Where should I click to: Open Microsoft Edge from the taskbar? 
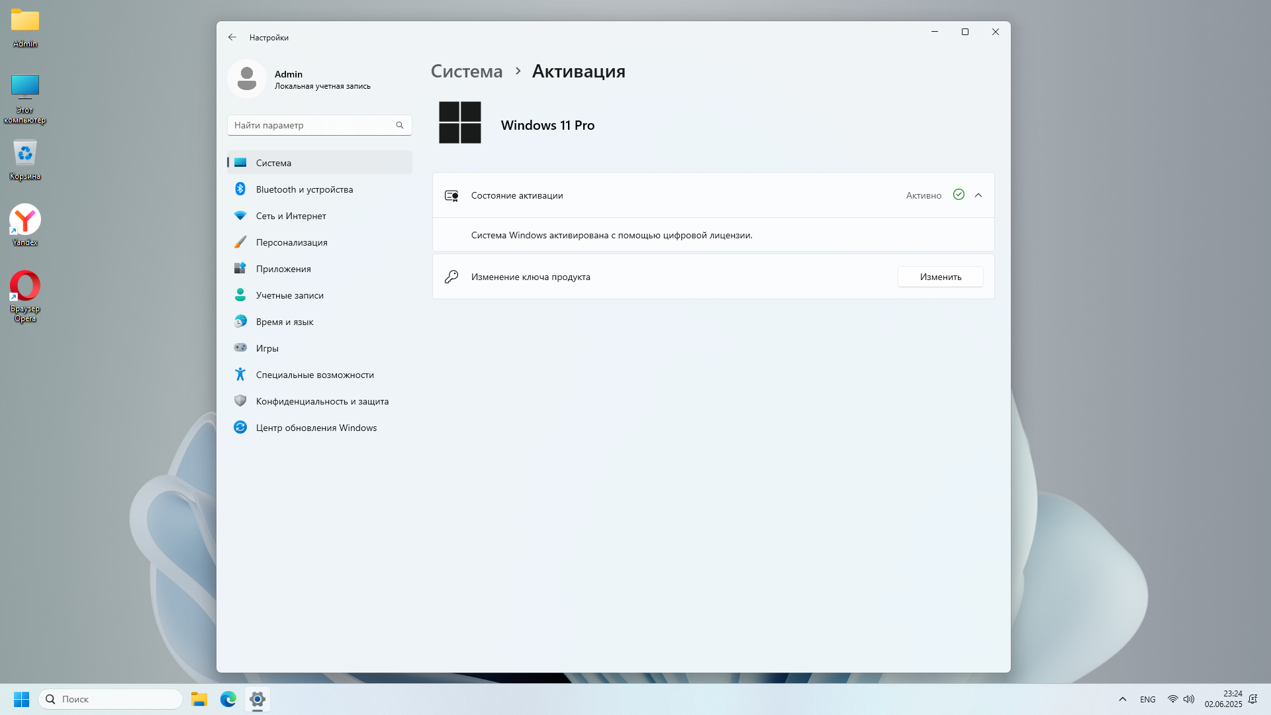[228, 699]
